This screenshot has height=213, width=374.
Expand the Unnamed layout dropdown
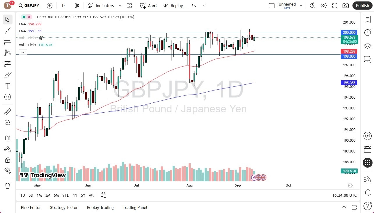pyautogui.click(x=301, y=6)
